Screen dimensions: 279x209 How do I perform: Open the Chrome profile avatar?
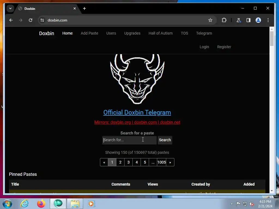click(258, 20)
